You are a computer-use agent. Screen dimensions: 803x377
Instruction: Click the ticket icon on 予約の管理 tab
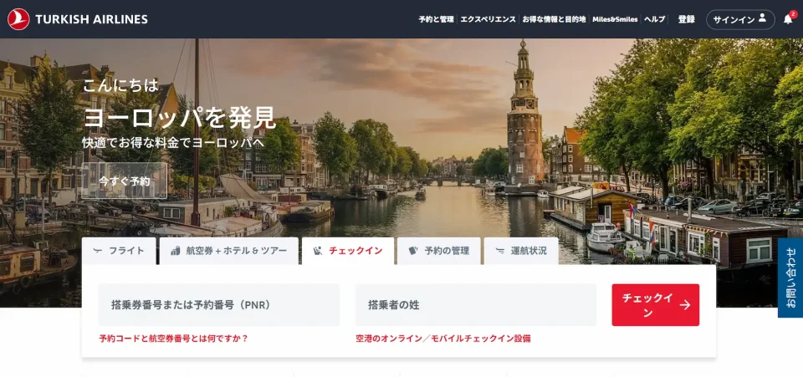point(413,251)
